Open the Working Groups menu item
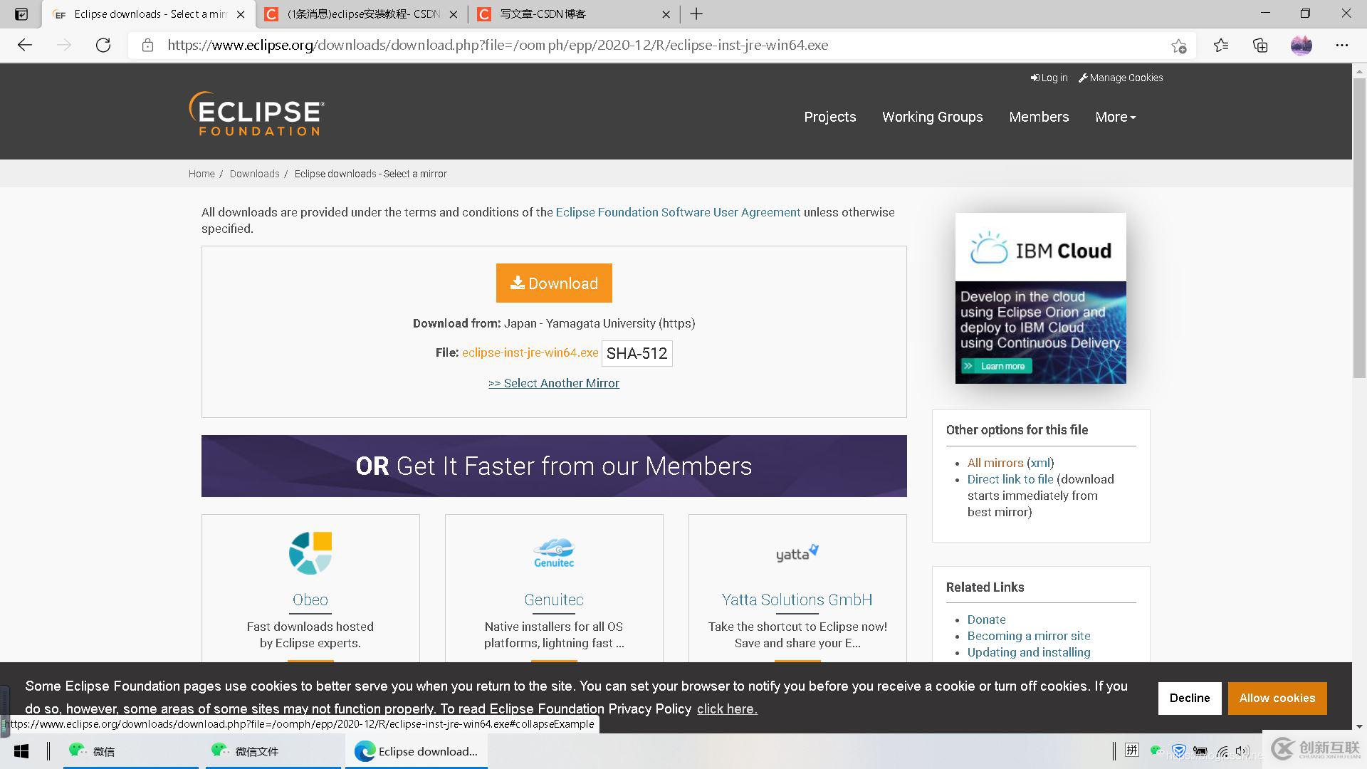The height and width of the screenshot is (769, 1367). pos(933,117)
